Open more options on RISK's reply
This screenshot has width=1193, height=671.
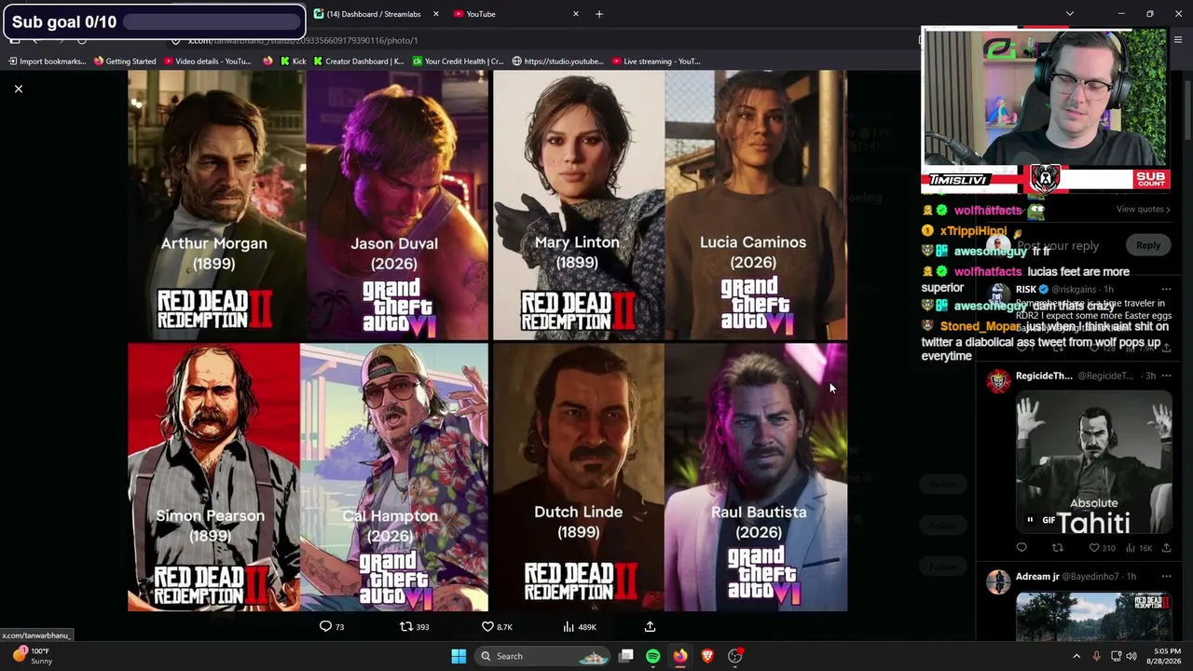click(1166, 290)
